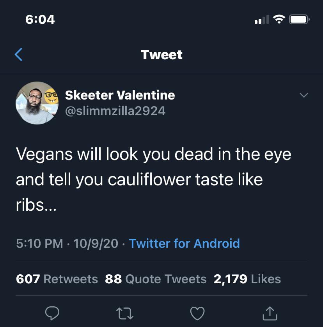The width and height of the screenshot is (323, 327).
Task: Click the 5:10 PM timestamp
Action: [39, 243]
